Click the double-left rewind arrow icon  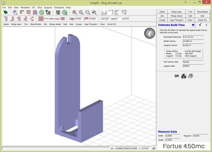tap(193, 25)
